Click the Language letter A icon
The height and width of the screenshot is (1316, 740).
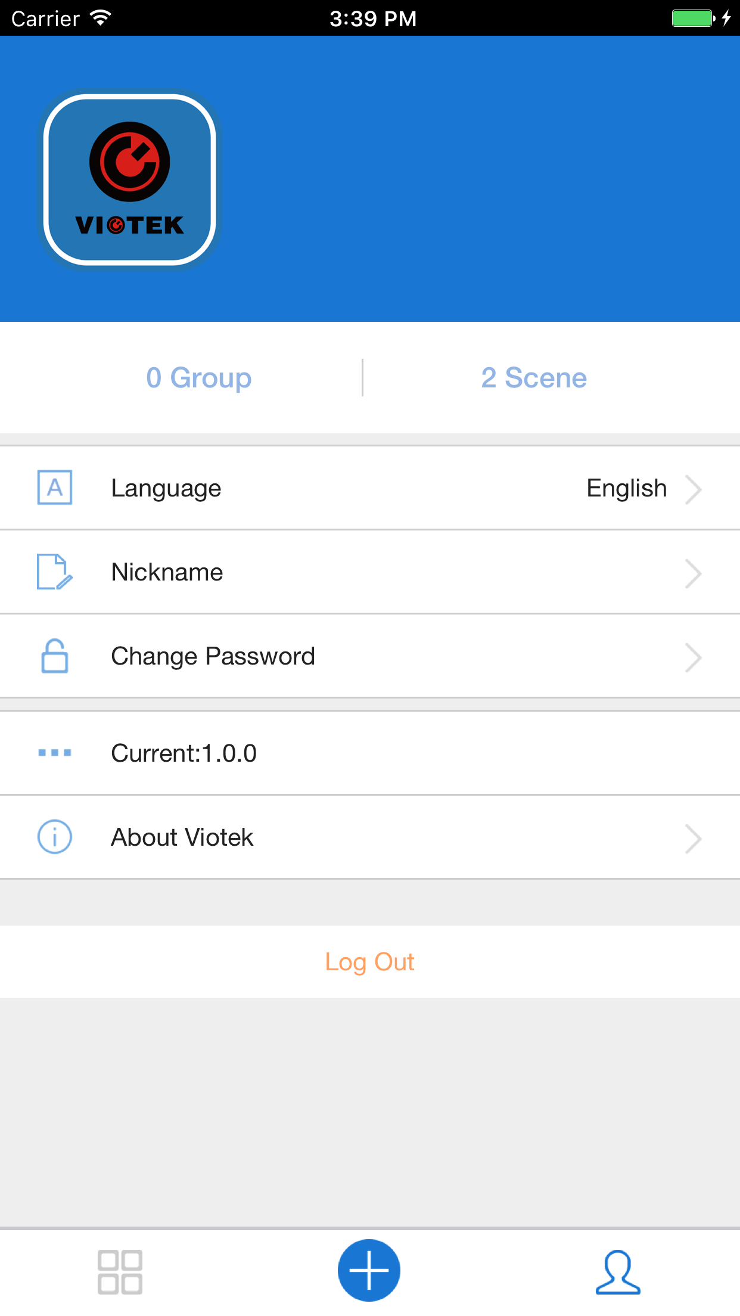(55, 488)
